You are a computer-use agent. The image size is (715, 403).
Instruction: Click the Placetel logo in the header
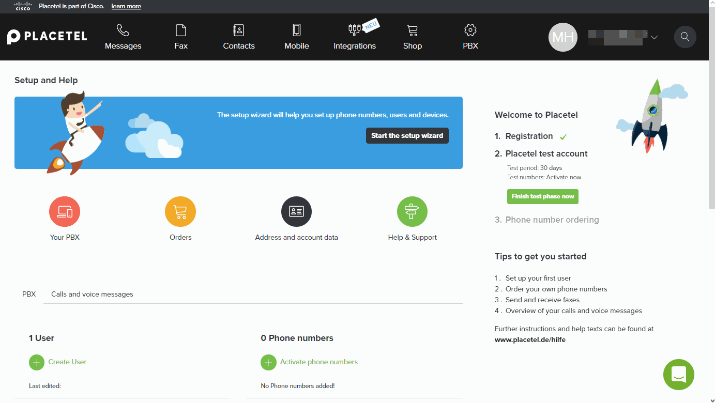[47, 37]
